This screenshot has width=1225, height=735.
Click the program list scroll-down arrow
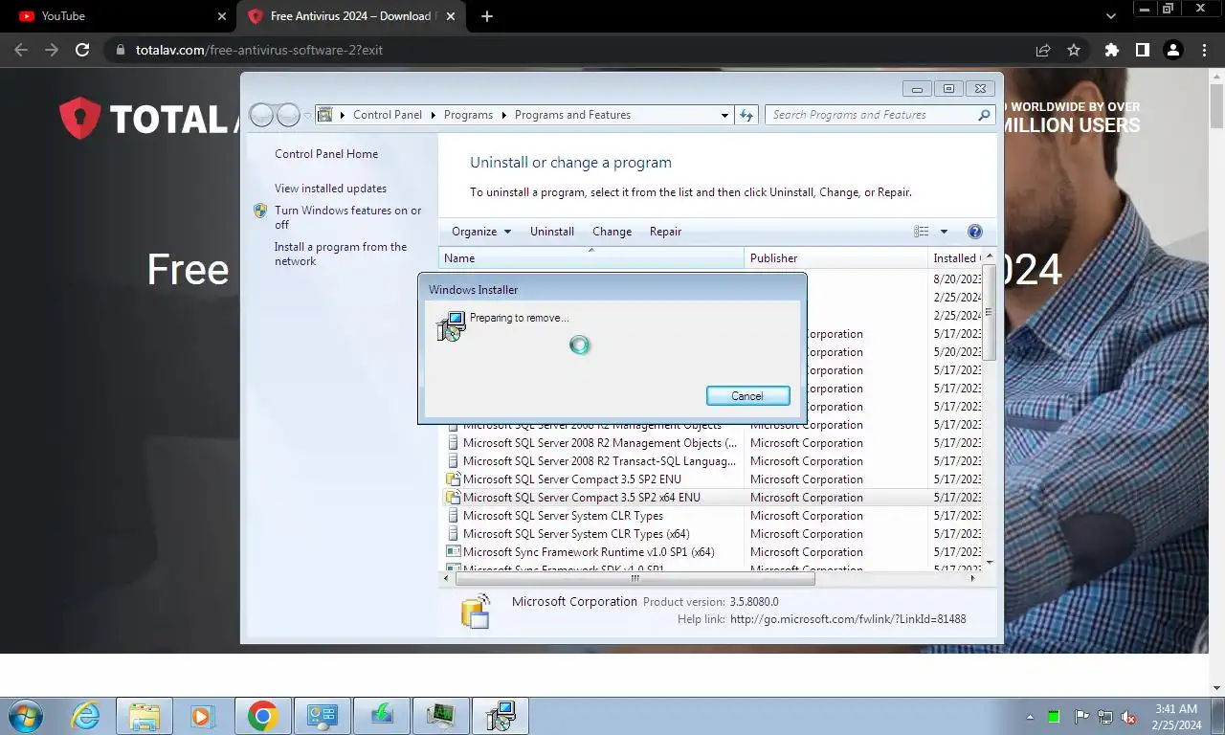(990, 563)
